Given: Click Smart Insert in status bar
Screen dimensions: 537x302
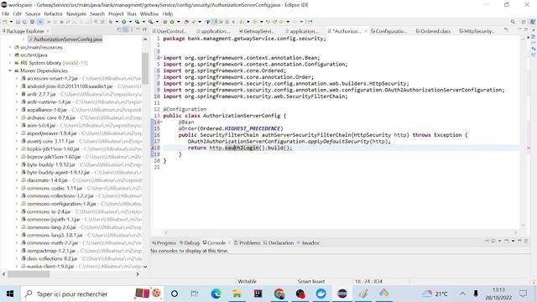Looking at the screenshot, I should click(x=311, y=281).
